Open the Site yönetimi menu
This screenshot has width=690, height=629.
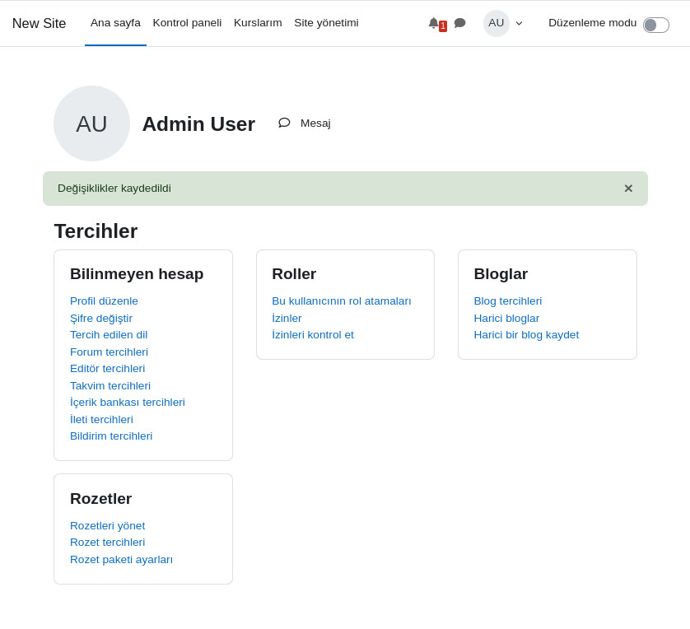pos(326,23)
